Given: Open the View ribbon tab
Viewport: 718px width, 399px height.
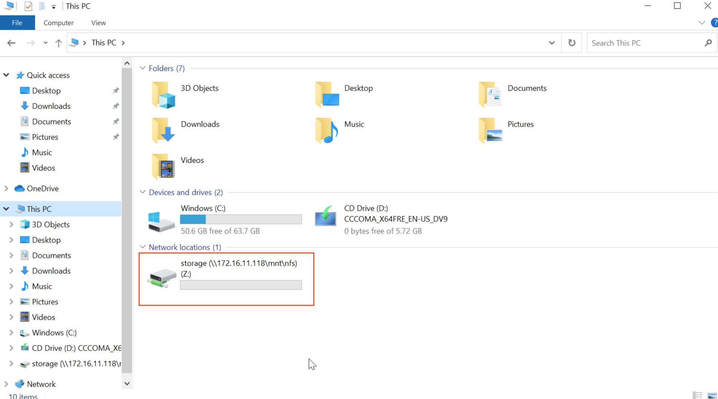Looking at the screenshot, I should [98, 23].
